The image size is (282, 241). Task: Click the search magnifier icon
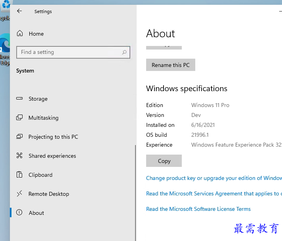[x=124, y=52]
